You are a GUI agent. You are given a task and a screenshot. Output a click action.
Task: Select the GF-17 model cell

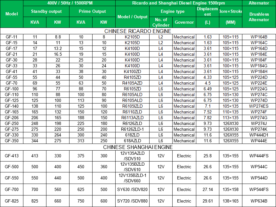tap(12, 48)
